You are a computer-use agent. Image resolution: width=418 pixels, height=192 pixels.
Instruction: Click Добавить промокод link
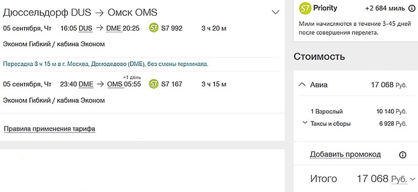tap(345, 154)
